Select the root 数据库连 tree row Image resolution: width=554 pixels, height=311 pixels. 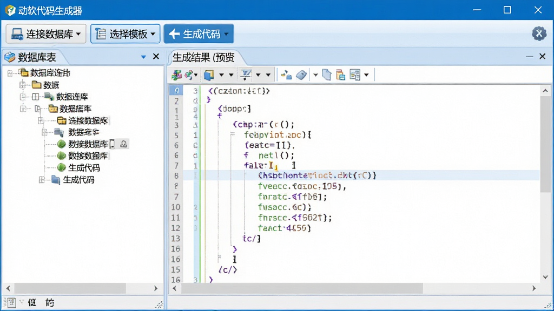click(50, 73)
